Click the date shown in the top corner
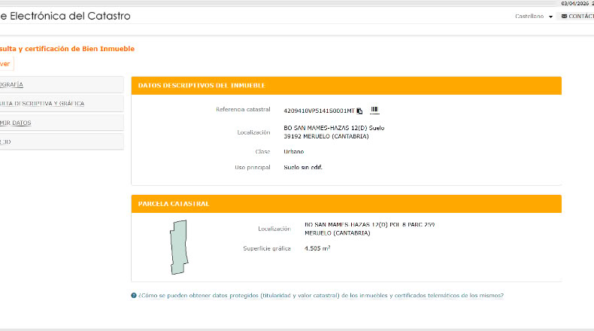 [574, 4]
